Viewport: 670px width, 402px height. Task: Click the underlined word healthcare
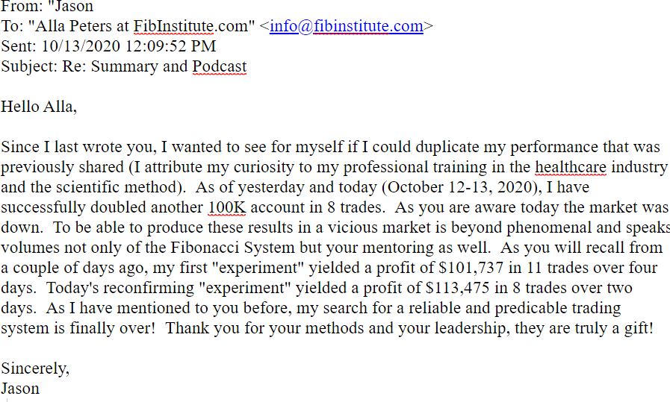[571, 167]
